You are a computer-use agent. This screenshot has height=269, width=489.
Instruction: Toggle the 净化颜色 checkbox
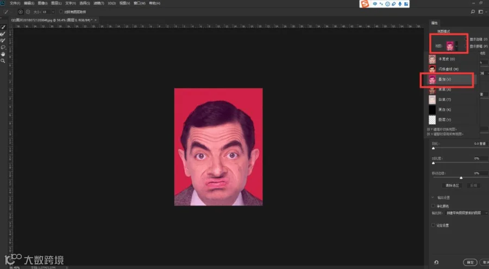[x=433, y=206]
